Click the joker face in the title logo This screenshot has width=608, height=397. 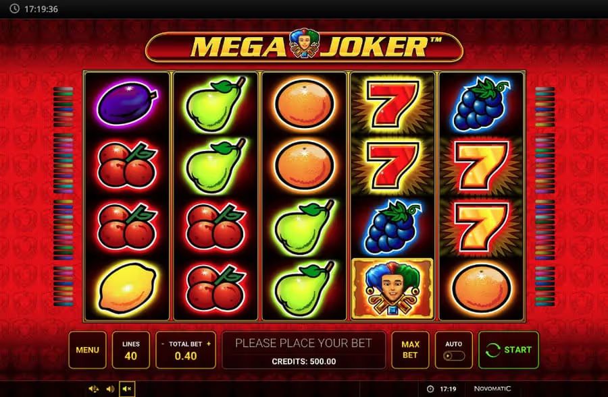point(303,43)
